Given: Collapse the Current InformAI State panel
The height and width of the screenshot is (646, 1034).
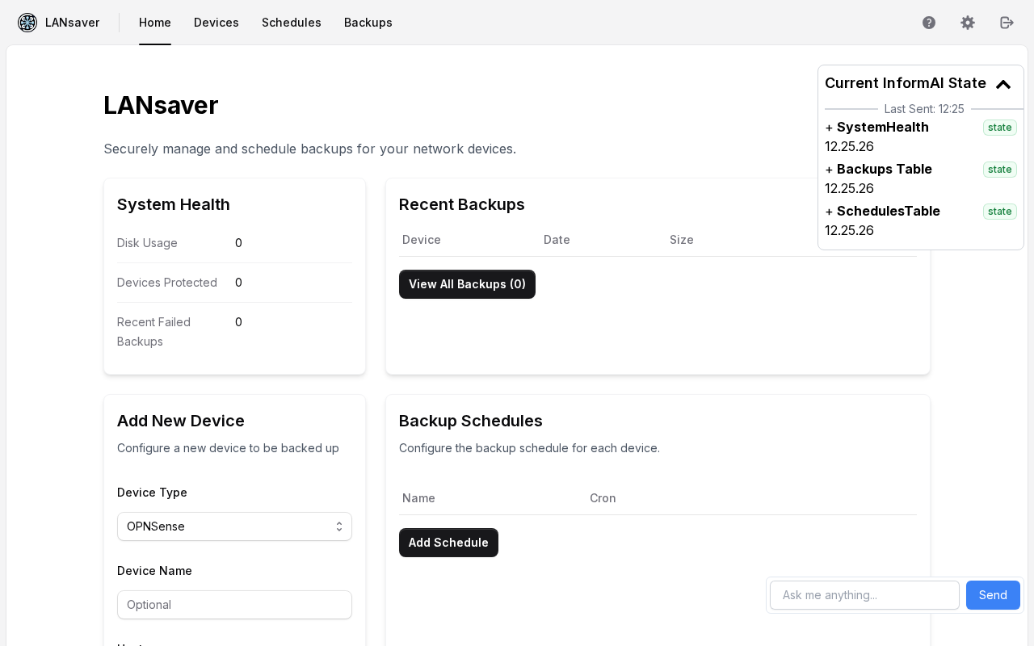Looking at the screenshot, I should click(1003, 84).
